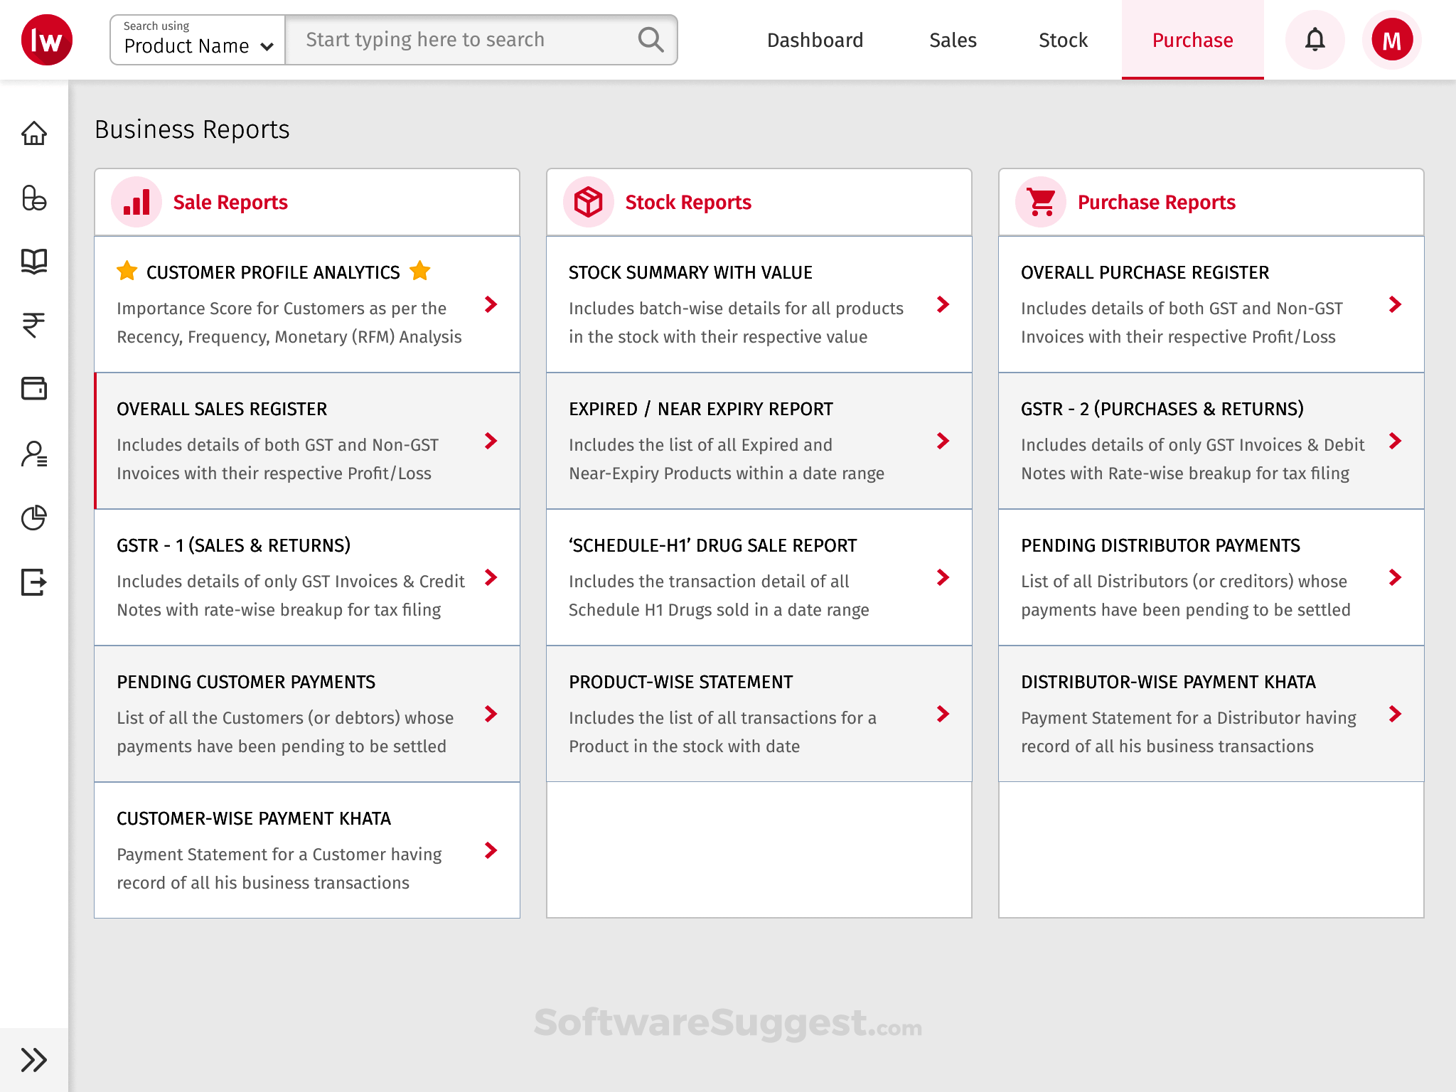1456x1092 pixels.
Task: Open the Home sidebar icon
Action: (x=34, y=134)
